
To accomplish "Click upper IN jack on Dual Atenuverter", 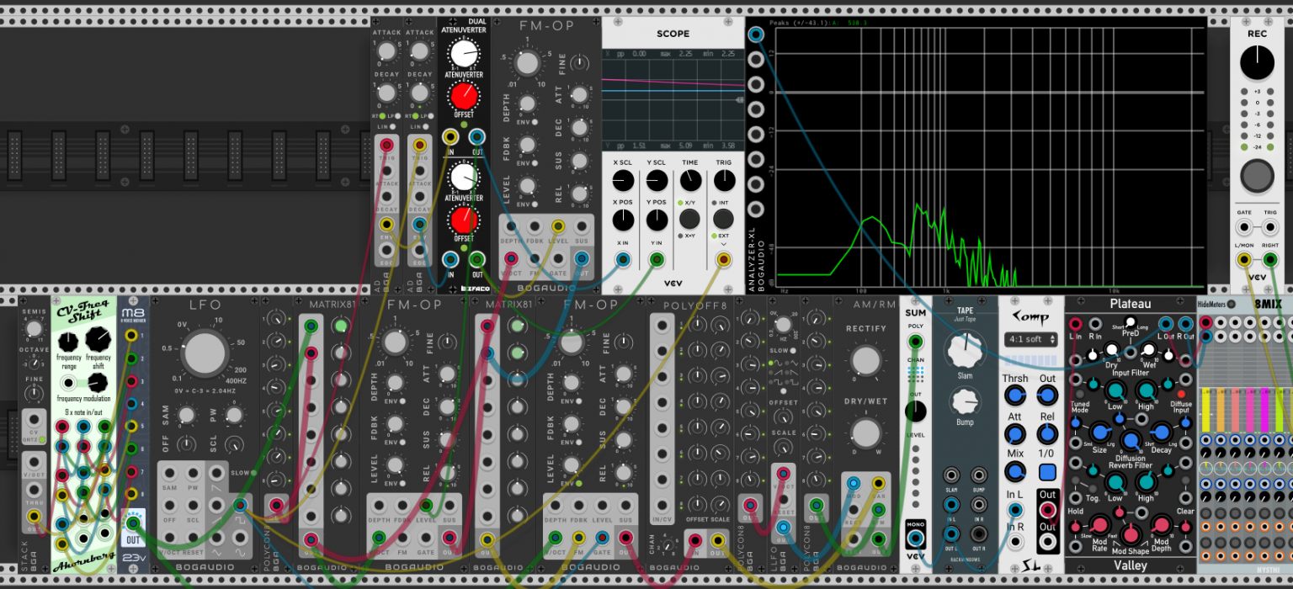I will pos(450,137).
